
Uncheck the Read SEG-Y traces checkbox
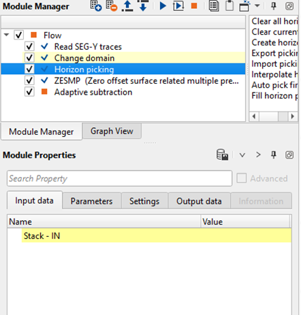(29, 47)
